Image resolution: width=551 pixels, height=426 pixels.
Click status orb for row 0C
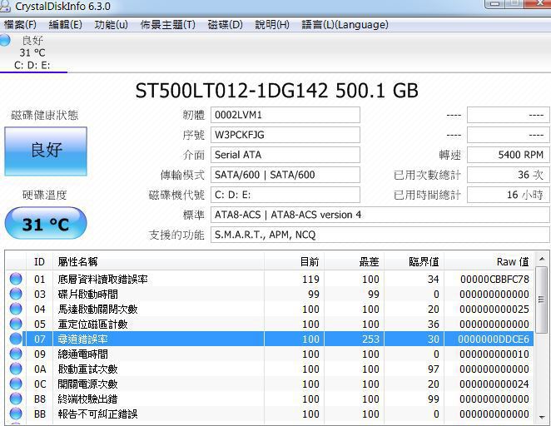(x=16, y=384)
